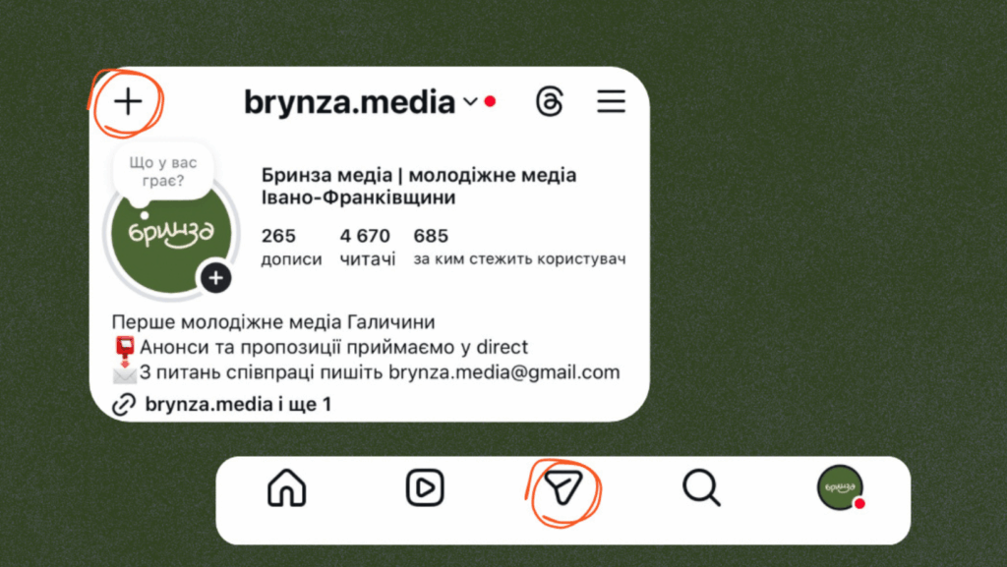Open the brynza.media username title

click(349, 102)
